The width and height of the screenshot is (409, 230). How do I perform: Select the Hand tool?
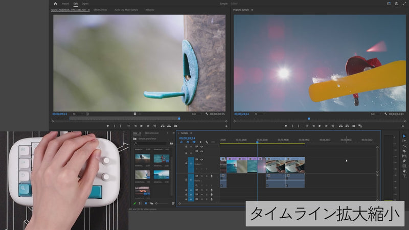point(404,171)
